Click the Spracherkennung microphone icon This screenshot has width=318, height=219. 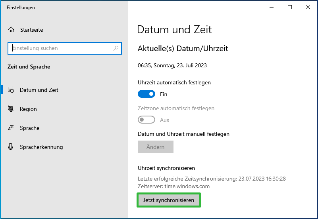point(11,147)
